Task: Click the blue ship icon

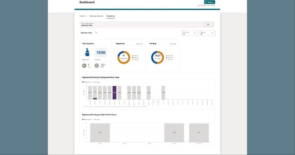Action: [x=87, y=52]
